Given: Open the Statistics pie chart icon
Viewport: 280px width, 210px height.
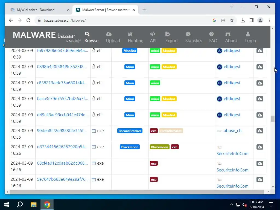Looking at the screenshot, I should point(188,34).
